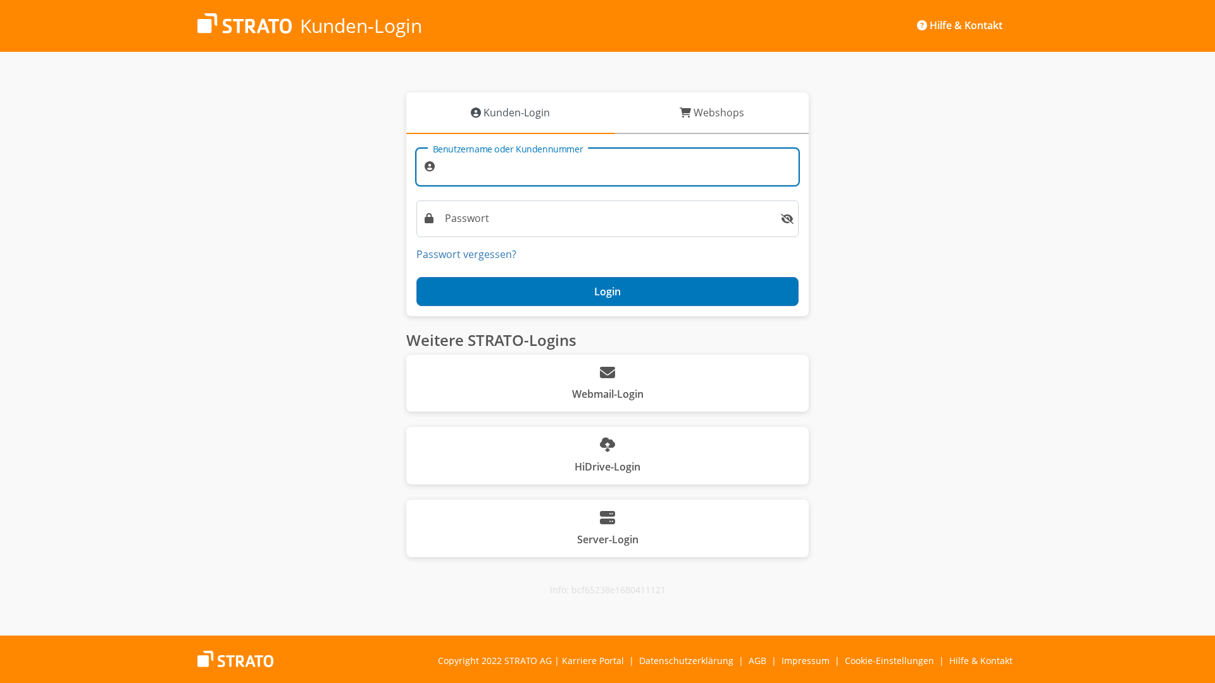Click the lock icon in password field
The image size is (1215, 683).
[x=429, y=218]
